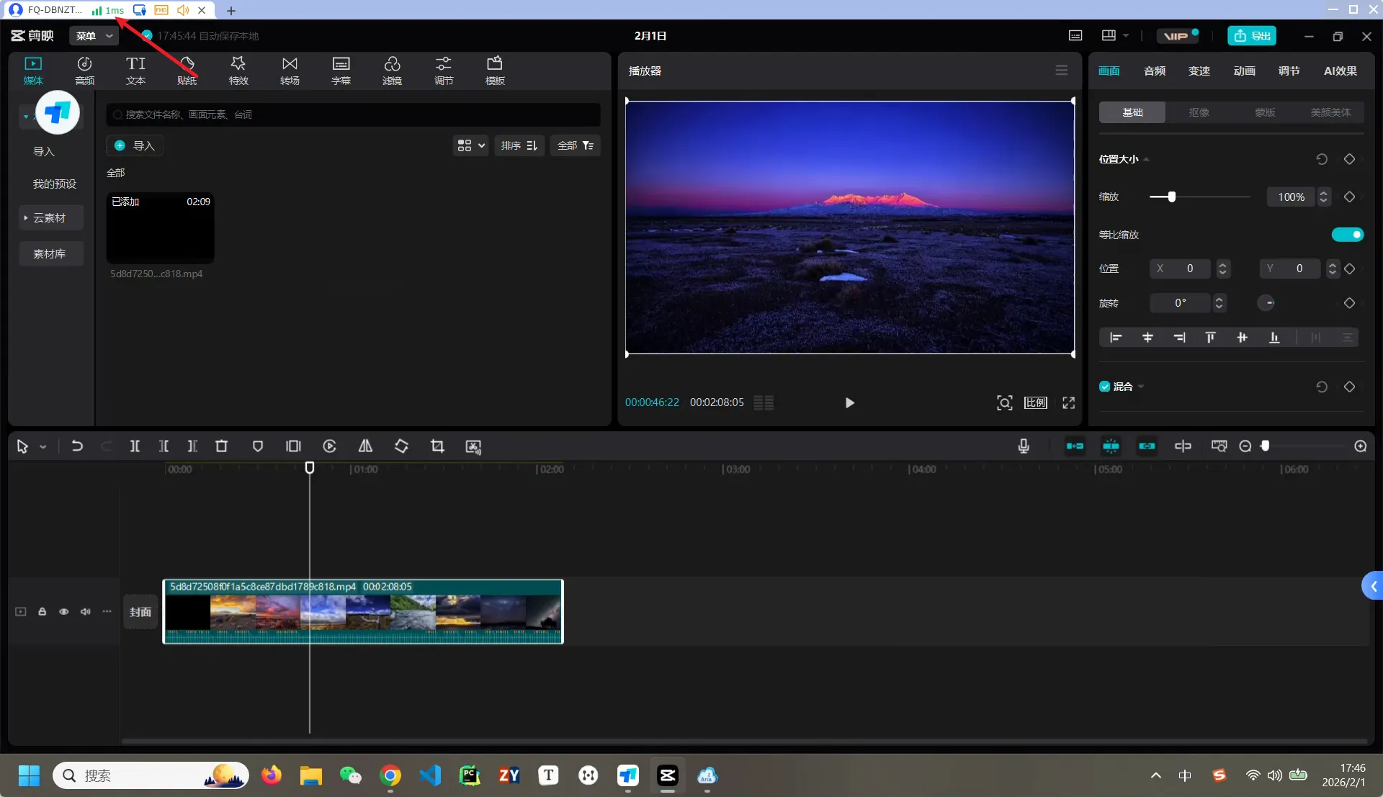The image size is (1383, 797).
Task: Click the 缩放 scale slider handle
Action: point(1172,197)
